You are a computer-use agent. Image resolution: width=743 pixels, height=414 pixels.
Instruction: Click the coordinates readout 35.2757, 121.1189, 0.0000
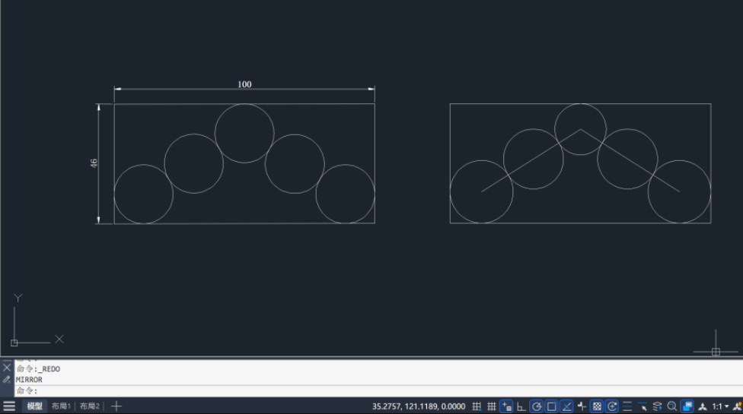point(419,406)
